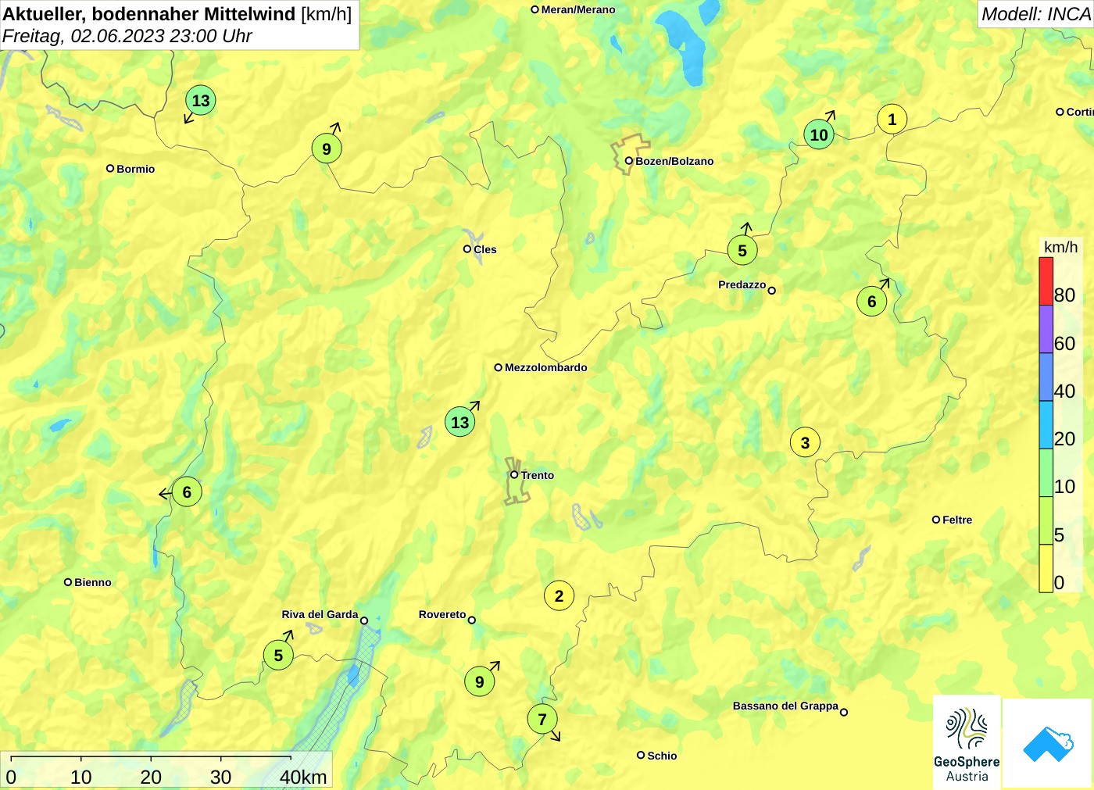Click the 'km/h' legend heading
This screenshot has width=1094, height=790.
tap(1061, 247)
